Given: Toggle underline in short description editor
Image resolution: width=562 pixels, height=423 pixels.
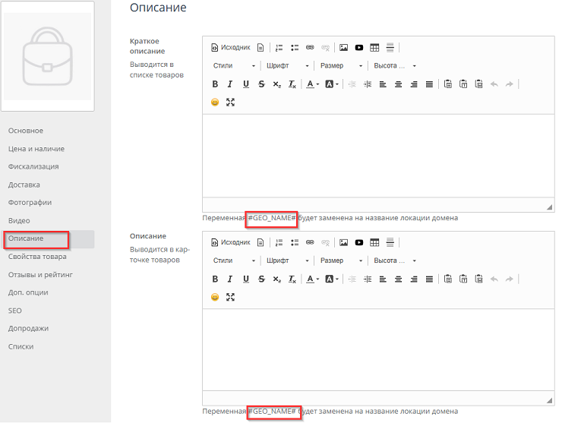Looking at the screenshot, I should (x=246, y=84).
